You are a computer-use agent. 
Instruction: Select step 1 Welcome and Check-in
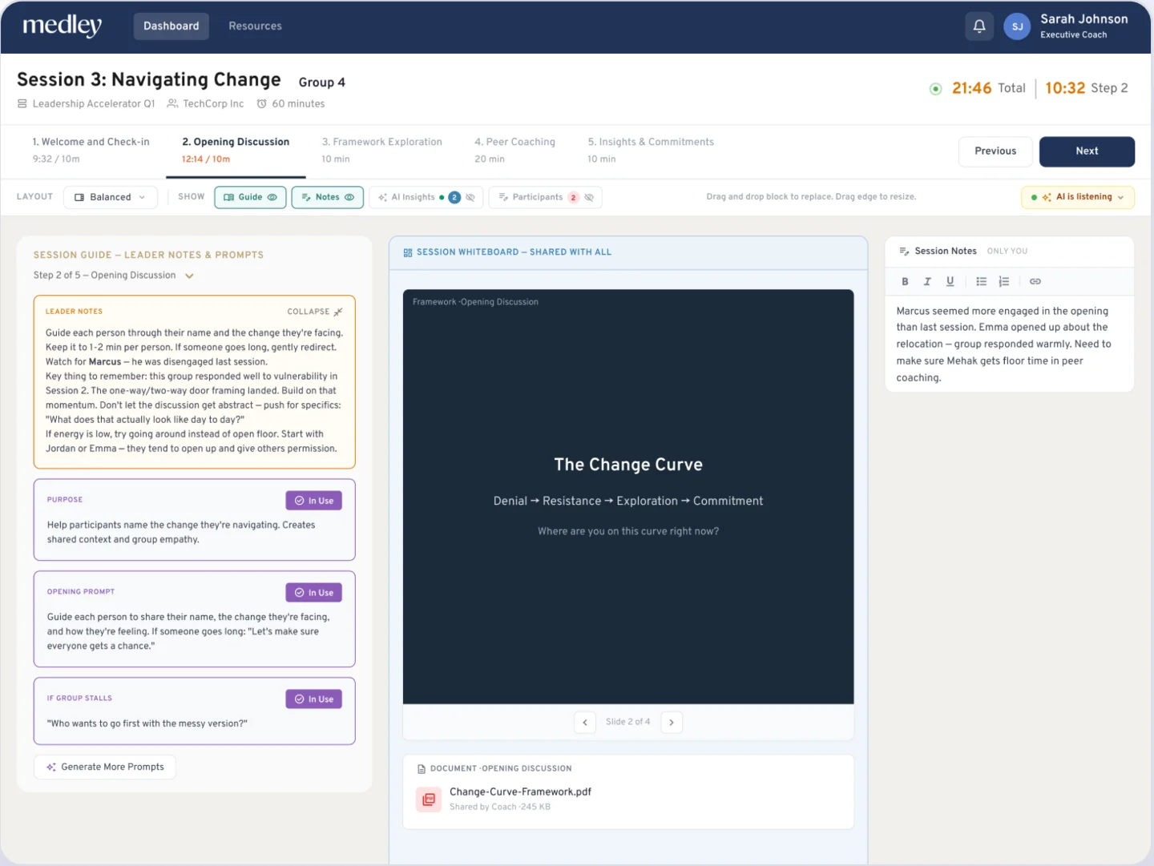pyautogui.click(x=91, y=150)
